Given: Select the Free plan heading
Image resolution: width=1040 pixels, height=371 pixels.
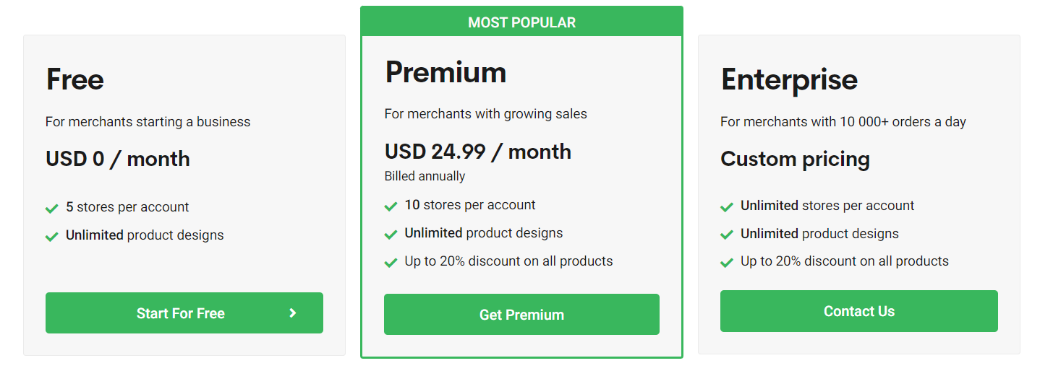Looking at the screenshot, I should click(75, 79).
